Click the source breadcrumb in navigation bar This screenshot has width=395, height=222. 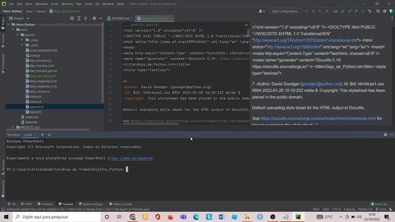point(41,11)
